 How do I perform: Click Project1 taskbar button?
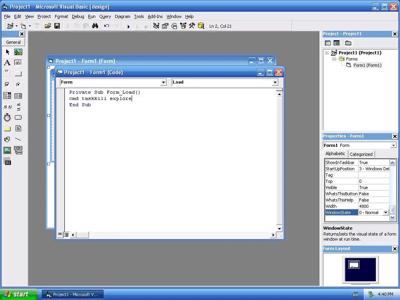pos(73,295)
